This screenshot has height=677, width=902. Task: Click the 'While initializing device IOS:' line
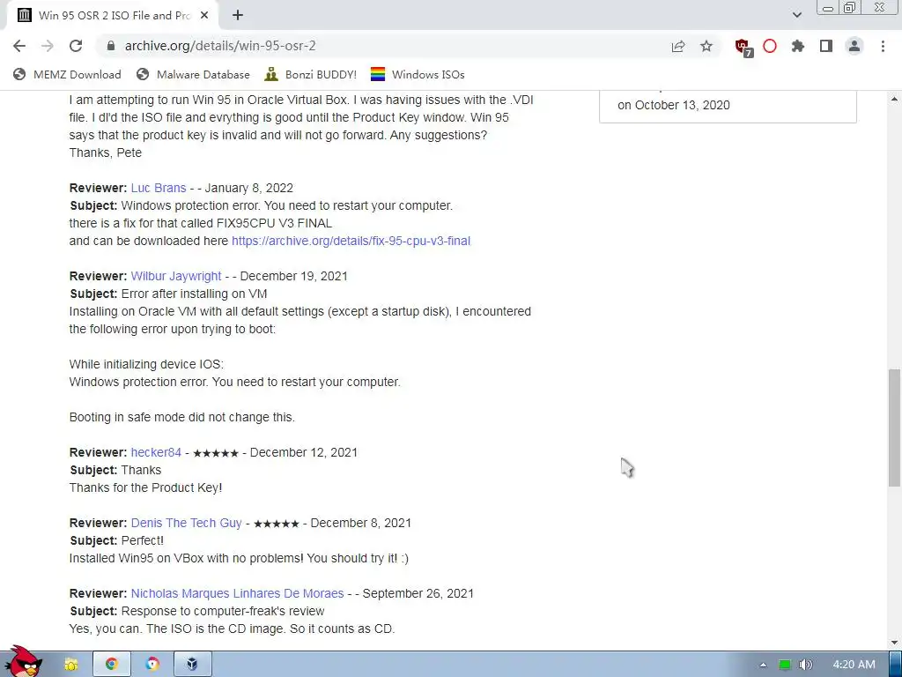click(x=147, y=364)
